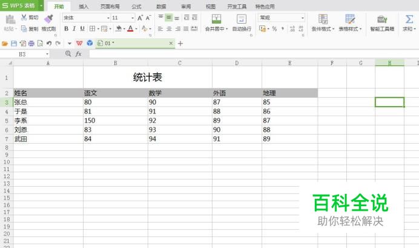Click the undo arrow icon
Image resolution: width=419 pixels, height=248 pixels.
coord(49,43)
